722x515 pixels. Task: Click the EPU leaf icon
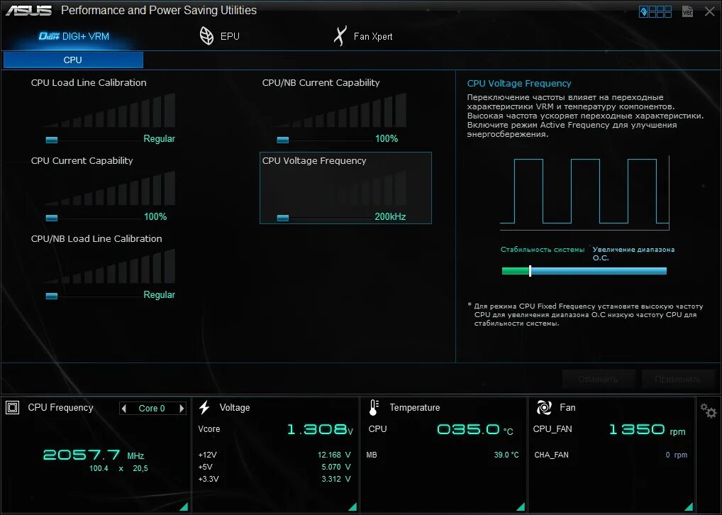[207, 36]
